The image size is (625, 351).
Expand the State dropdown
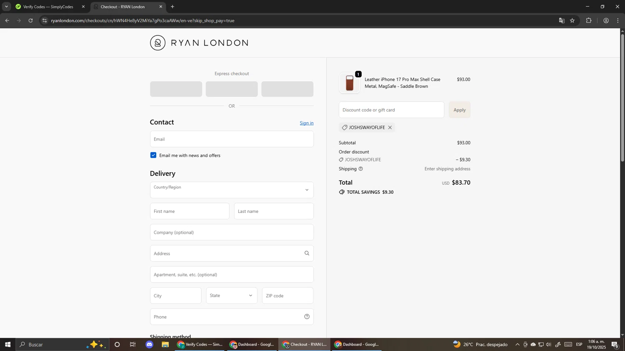tap(232, 296)
